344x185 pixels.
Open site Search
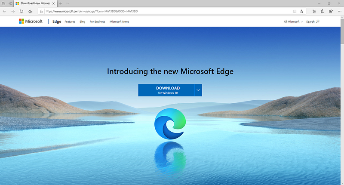[313, 22]
